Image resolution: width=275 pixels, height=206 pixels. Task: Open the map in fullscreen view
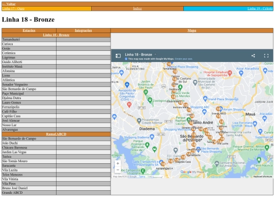(x=266, y=56)
